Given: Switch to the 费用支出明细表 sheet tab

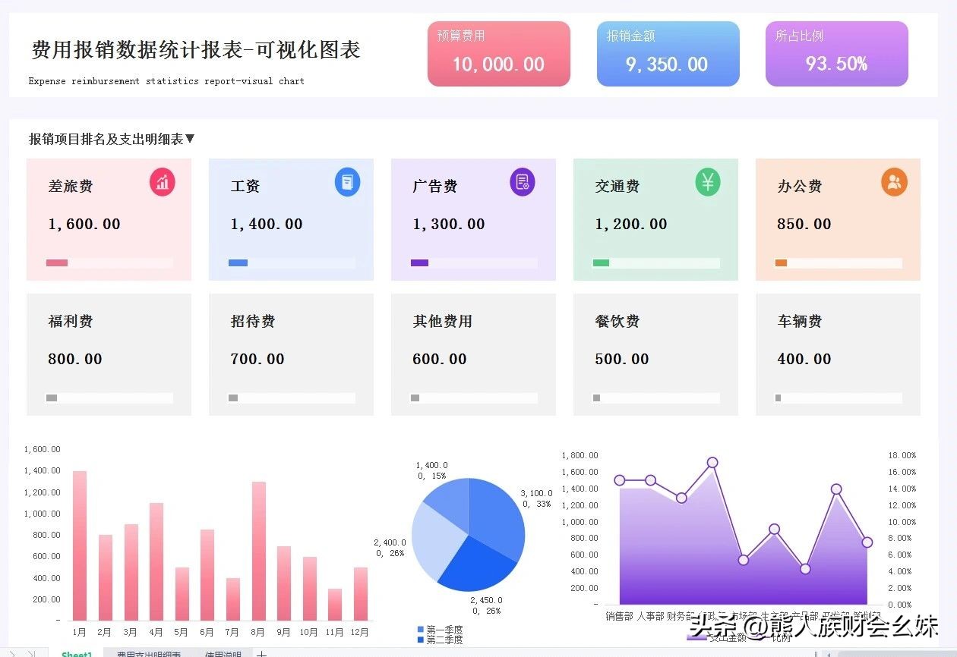Looking at the screenshot, I should click(x=149, y=653).
